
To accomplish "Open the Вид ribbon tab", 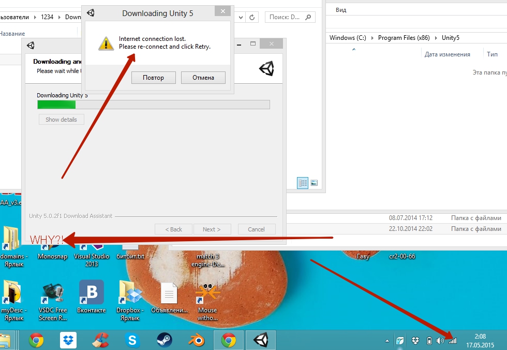I will point(341,10).
